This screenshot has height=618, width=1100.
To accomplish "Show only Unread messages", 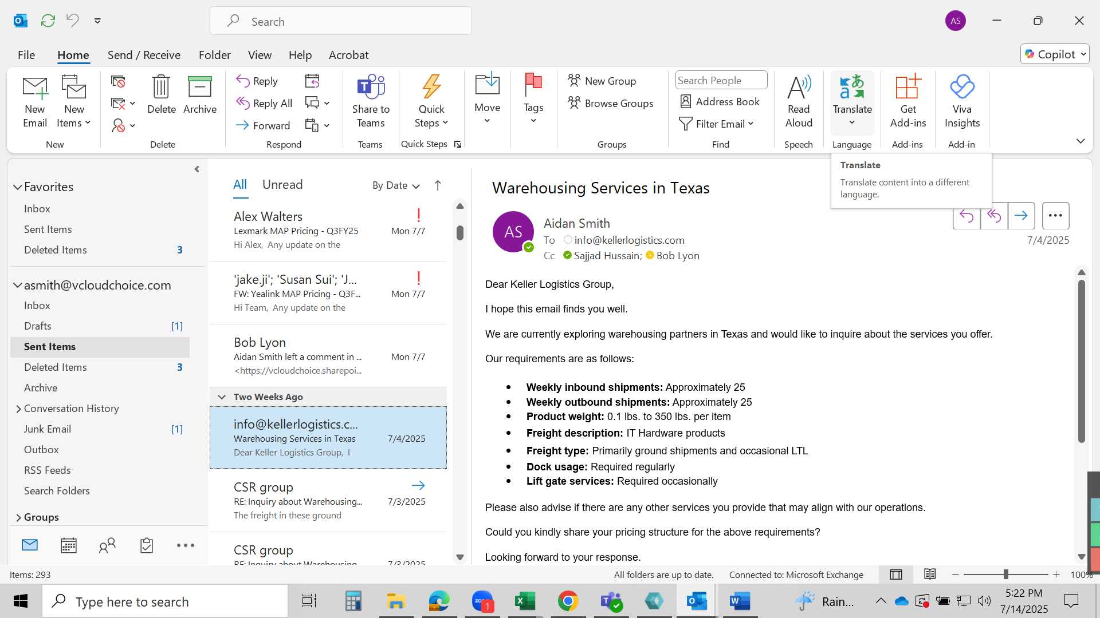I will (x=282, y=185).
